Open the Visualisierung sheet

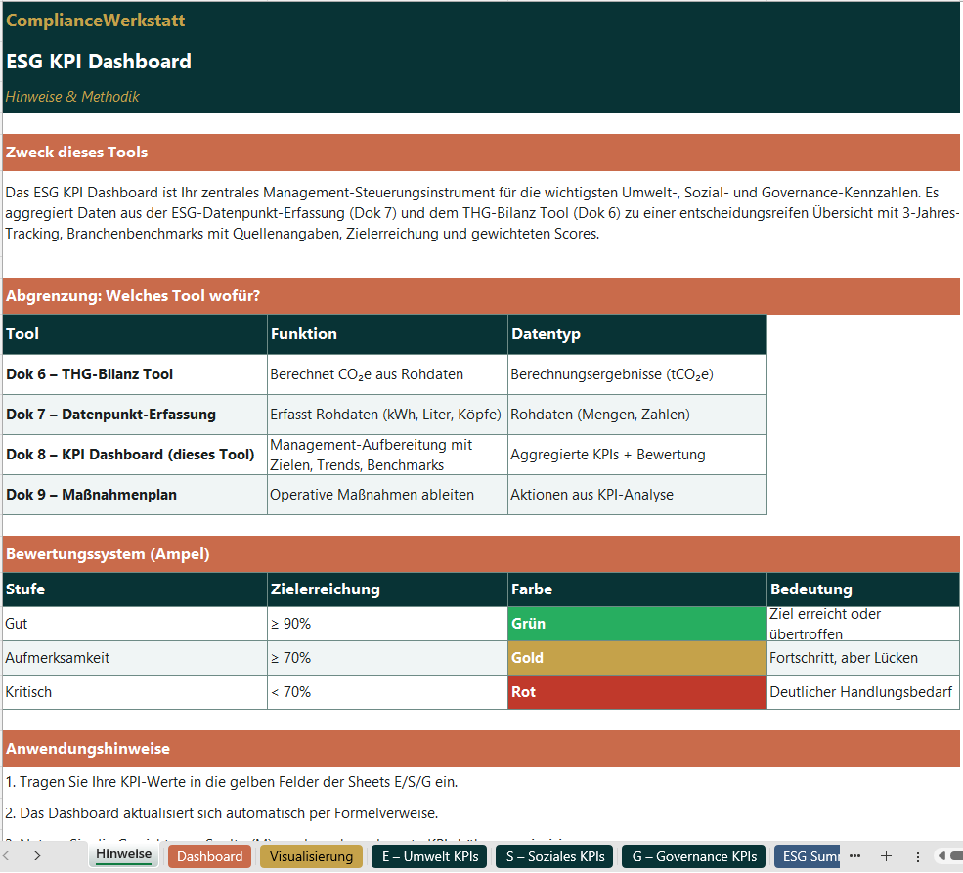tap(310, 855)
